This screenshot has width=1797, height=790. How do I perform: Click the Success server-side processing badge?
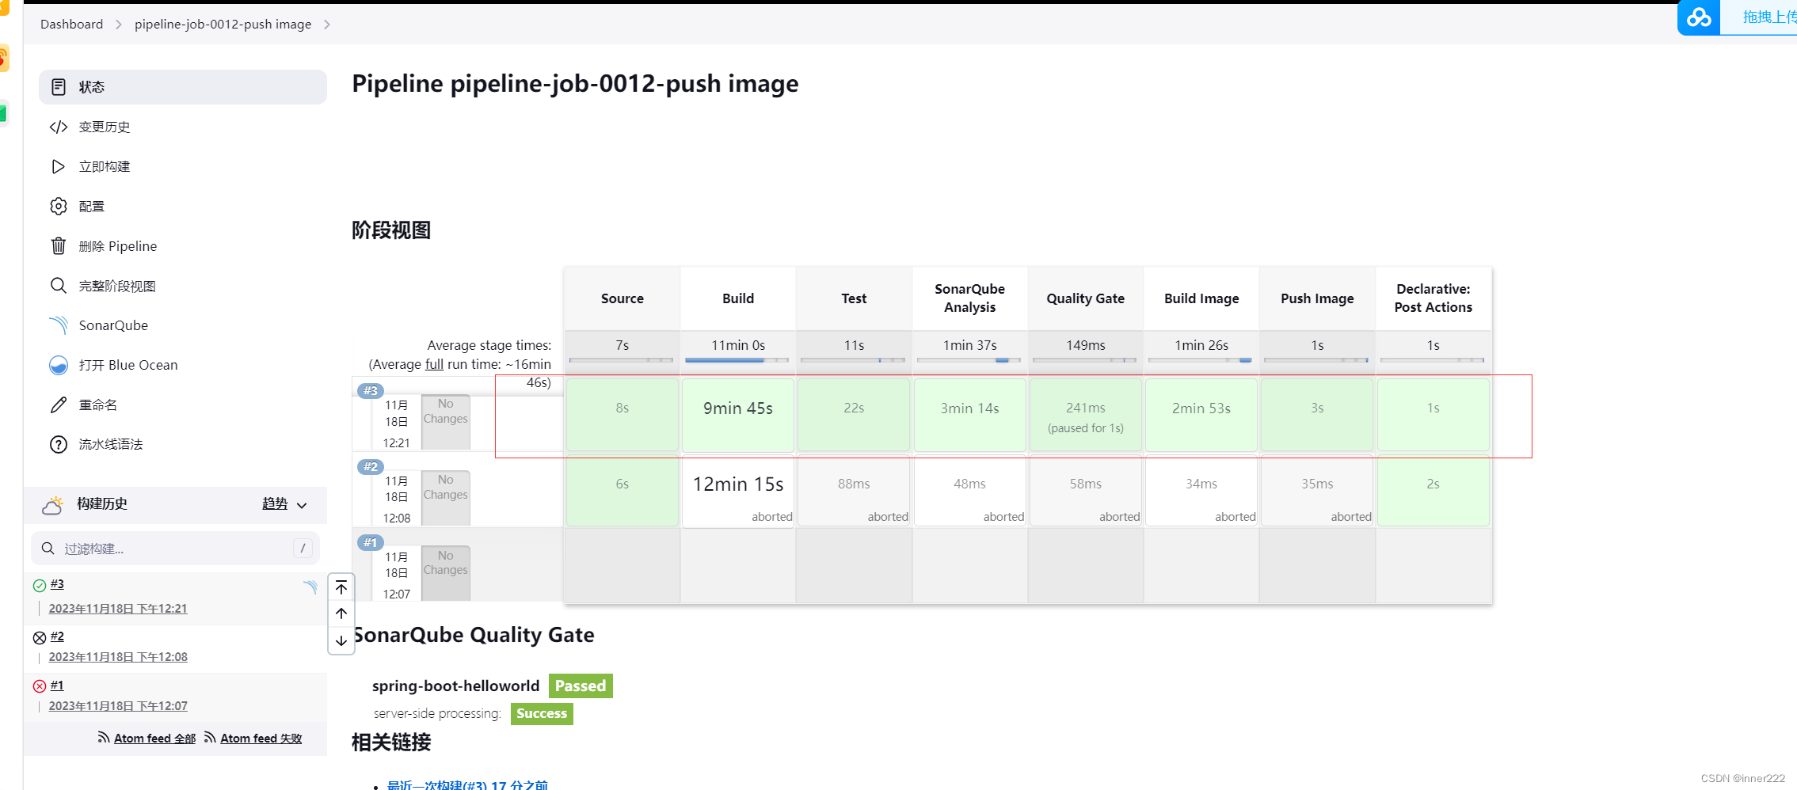coord(542,713)
